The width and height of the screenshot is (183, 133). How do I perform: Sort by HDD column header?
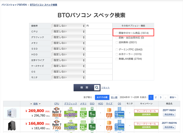tap(100, 104)
